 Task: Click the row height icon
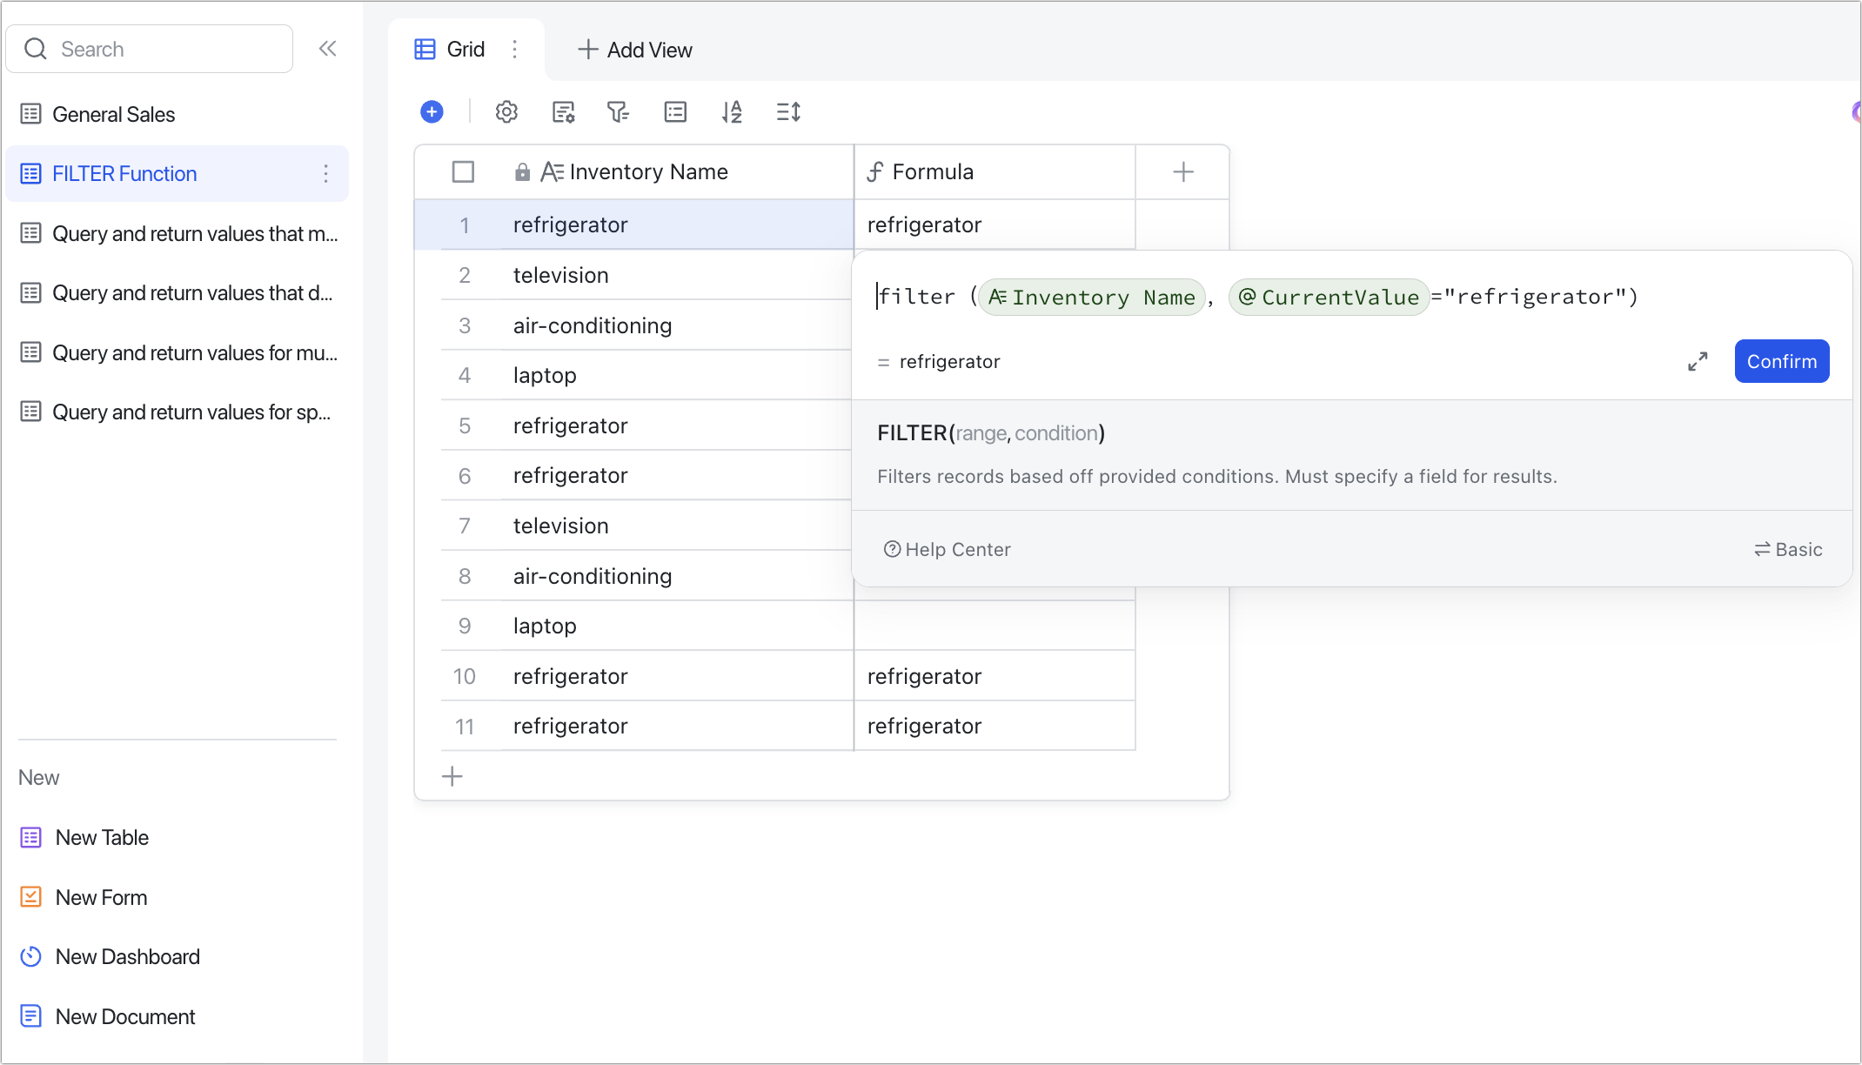click(788, 111)
